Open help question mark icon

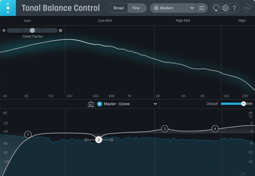pos(234,8)
